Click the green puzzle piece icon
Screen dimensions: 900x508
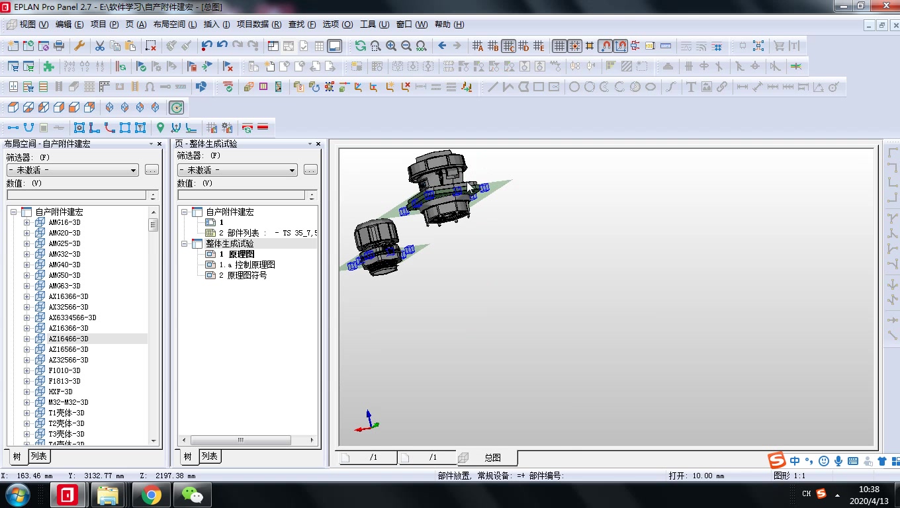coord(48,66)
